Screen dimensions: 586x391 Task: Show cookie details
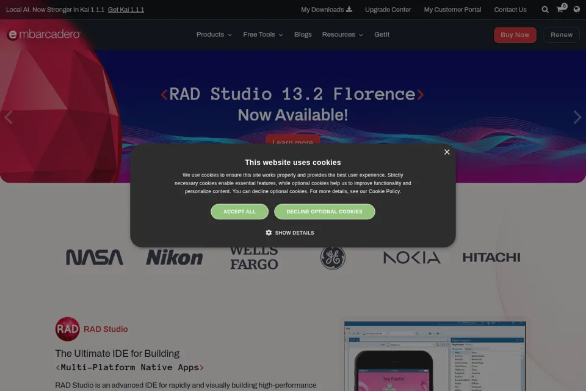pyautogui.click(x=289, y=233)
